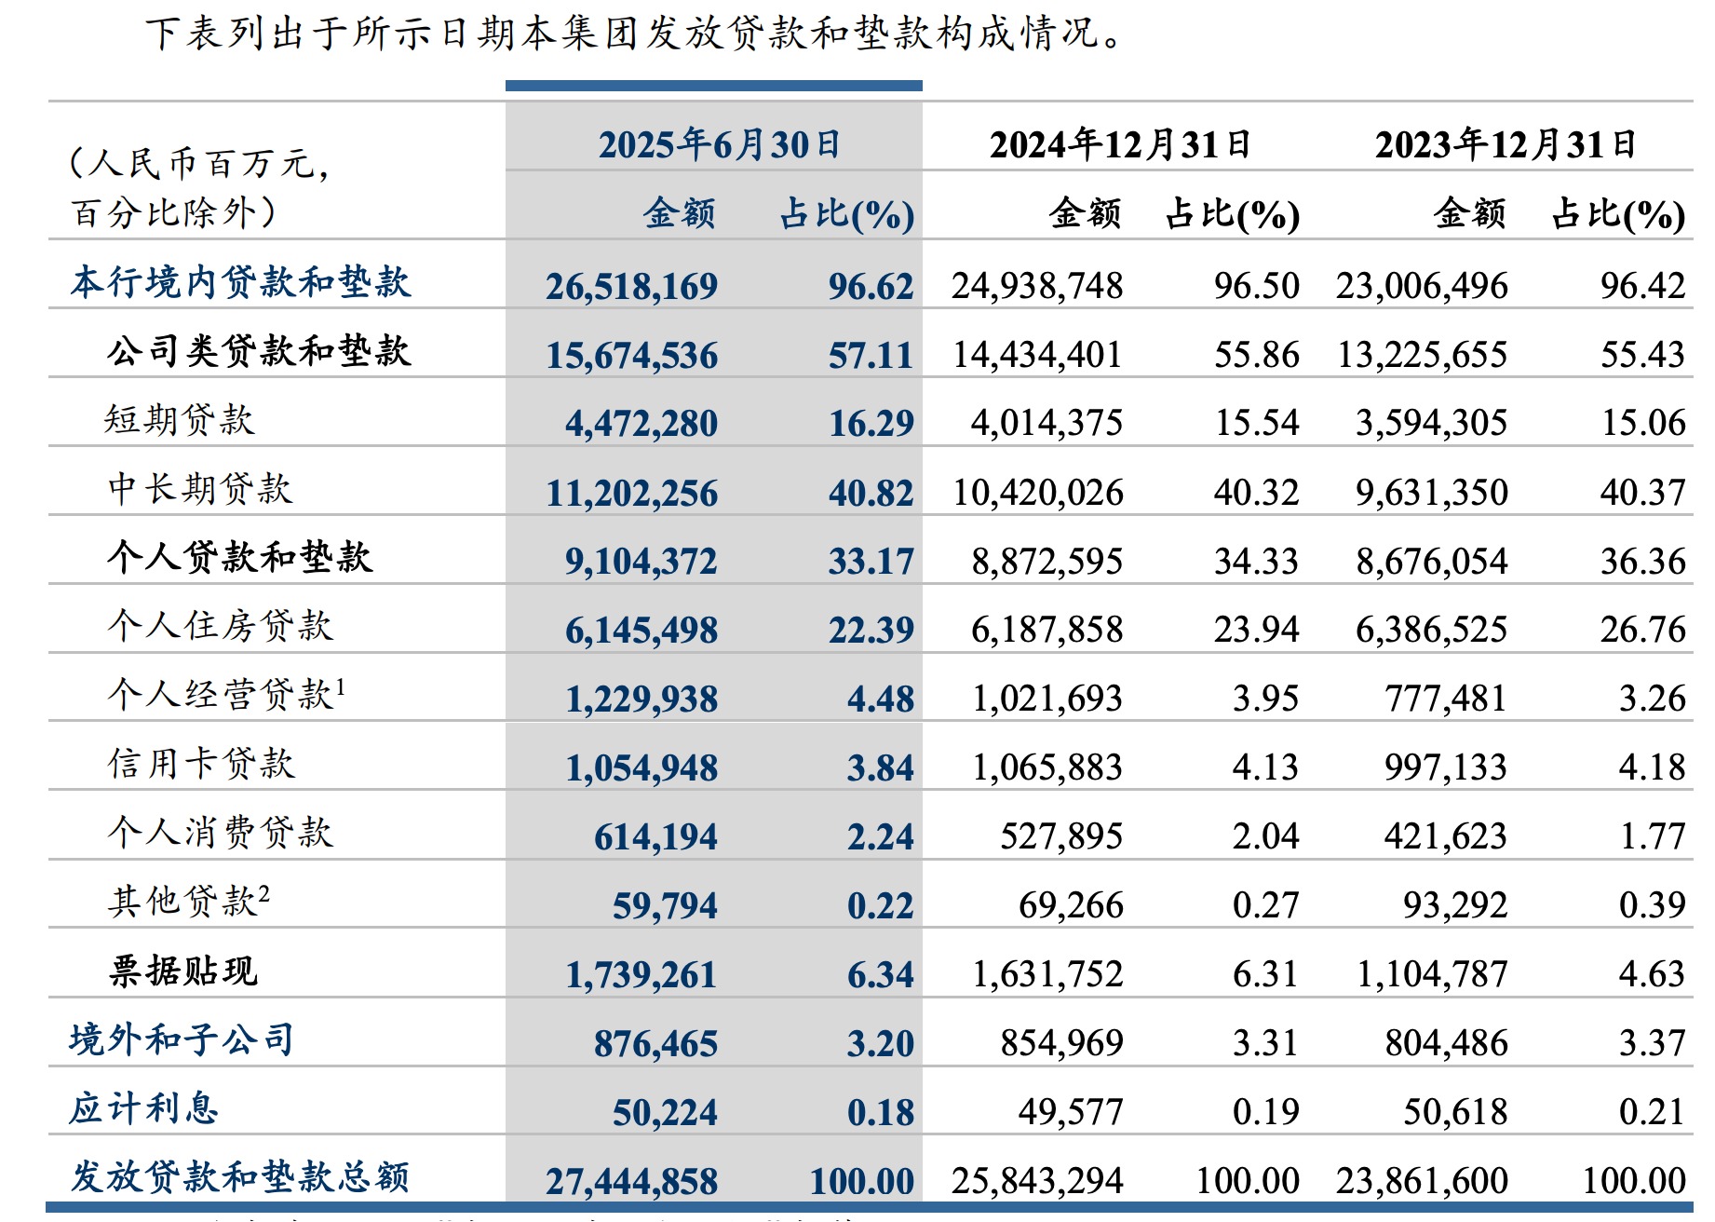1715x1222 pixels.
Task: Click the 票据贴现 row label
Action: coord(182,971)
